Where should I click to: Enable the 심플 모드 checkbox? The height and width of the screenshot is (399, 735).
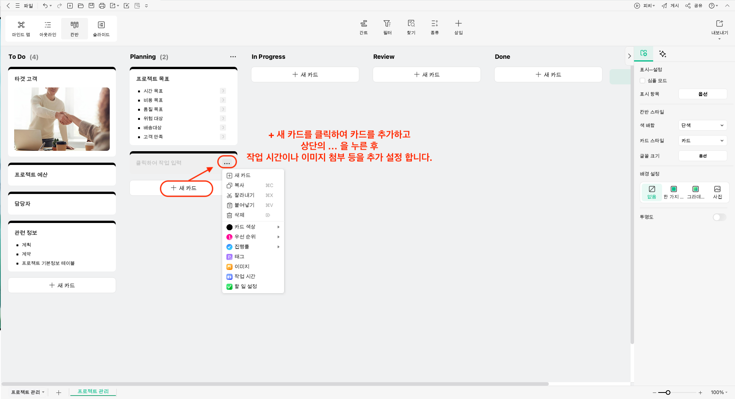pyautogui.click(x=642, y=81)
